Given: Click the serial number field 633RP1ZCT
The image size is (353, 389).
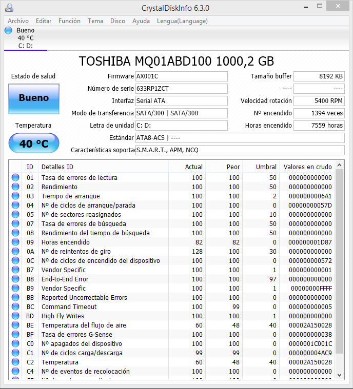Looking at the screenshot, I should click(x=181, y=89).
